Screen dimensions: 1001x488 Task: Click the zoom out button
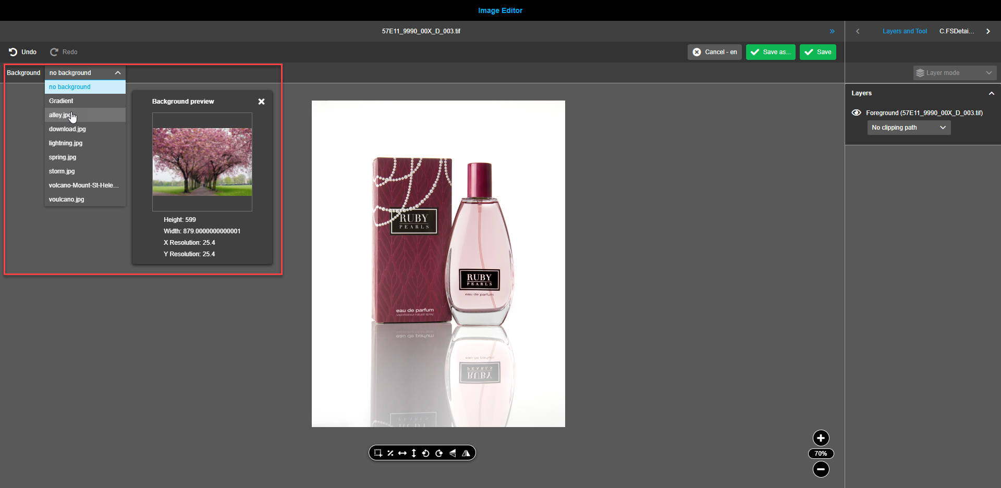[821, 469]
